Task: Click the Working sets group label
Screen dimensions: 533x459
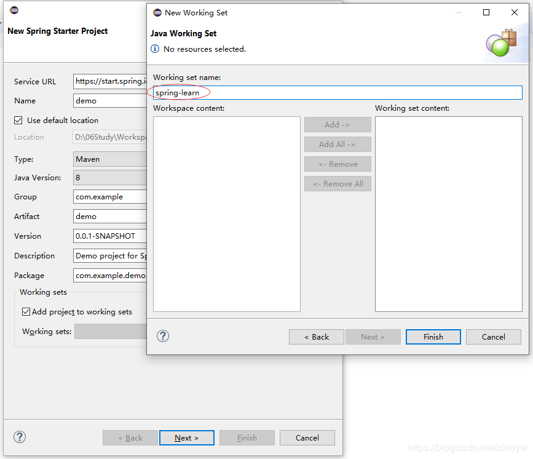Action: click(43, 292)
